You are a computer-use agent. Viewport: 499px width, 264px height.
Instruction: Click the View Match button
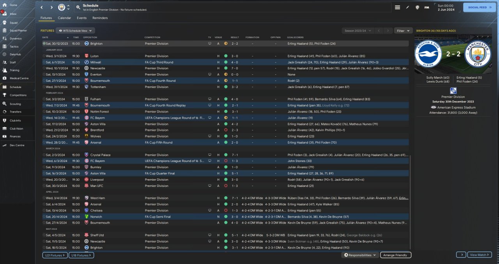[x=479, y=255]
